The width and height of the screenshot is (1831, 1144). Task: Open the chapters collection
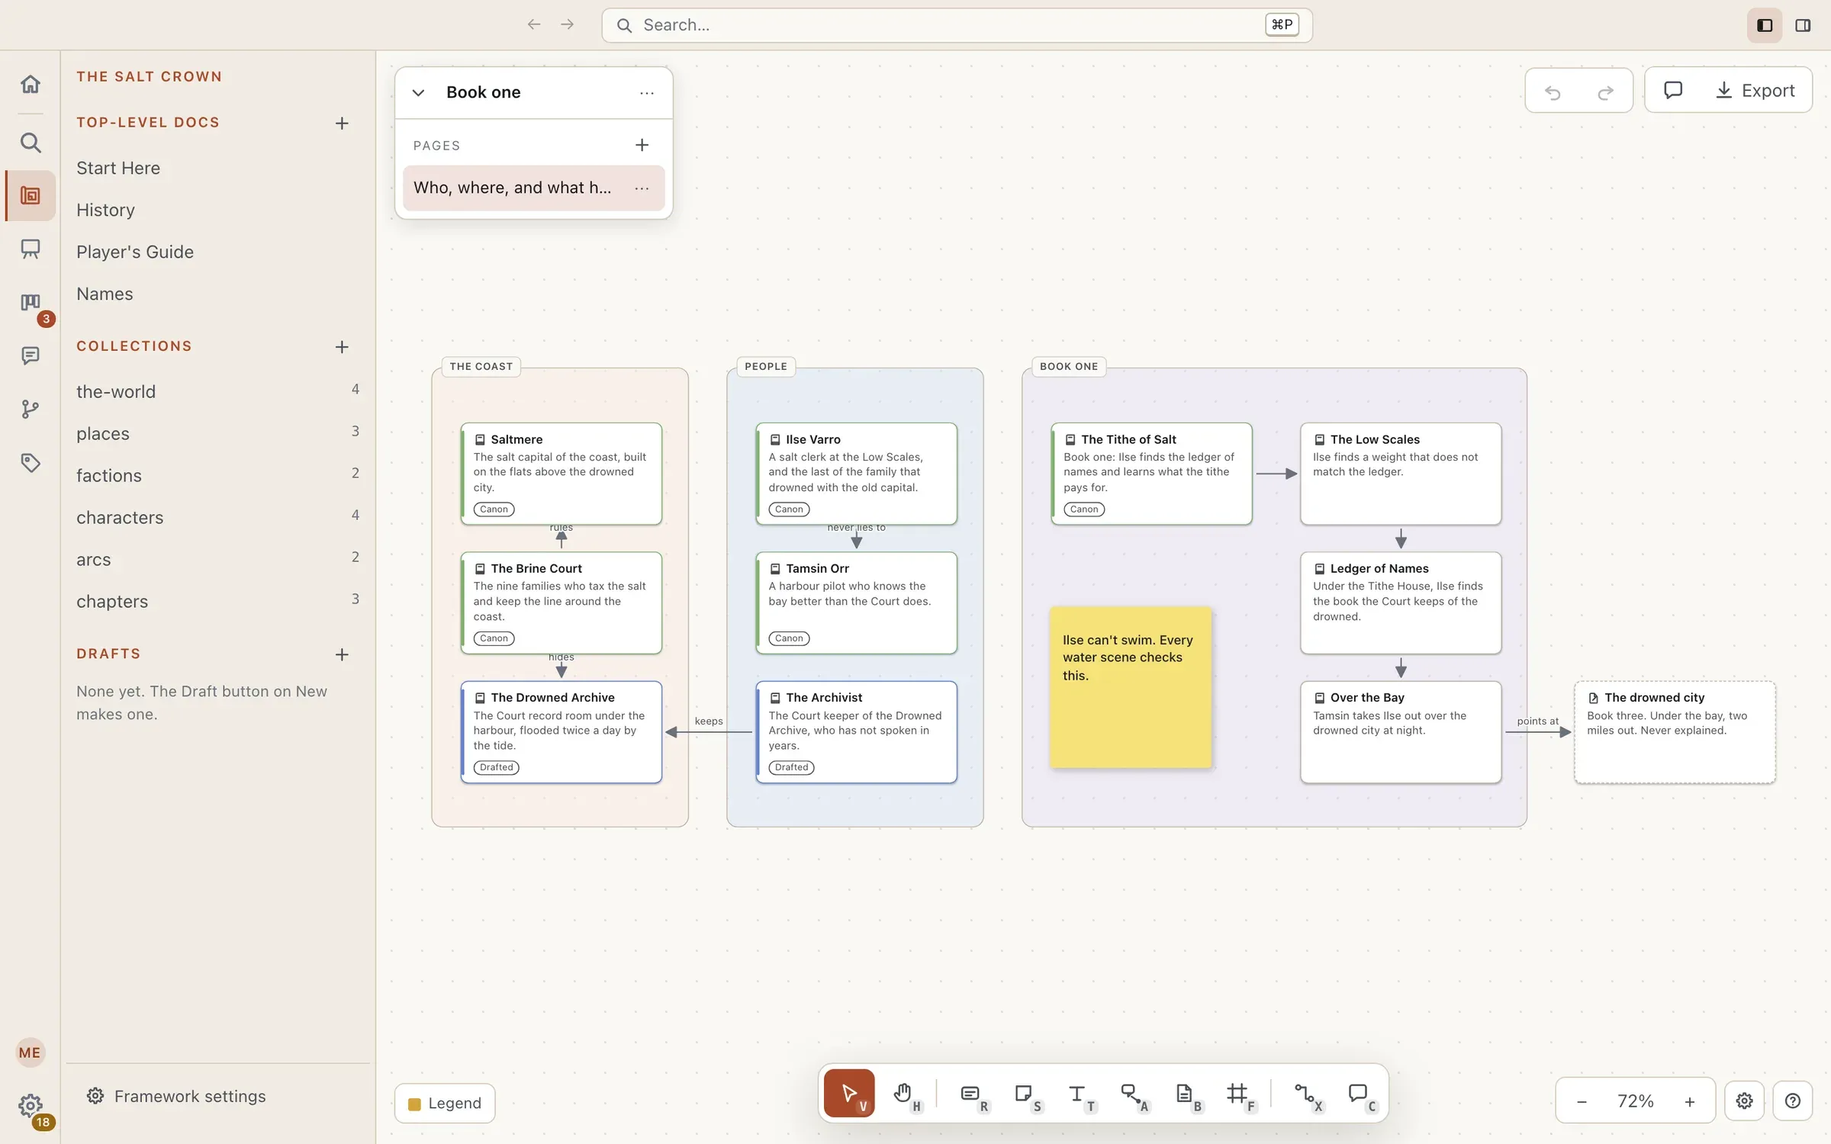(217, 601)
